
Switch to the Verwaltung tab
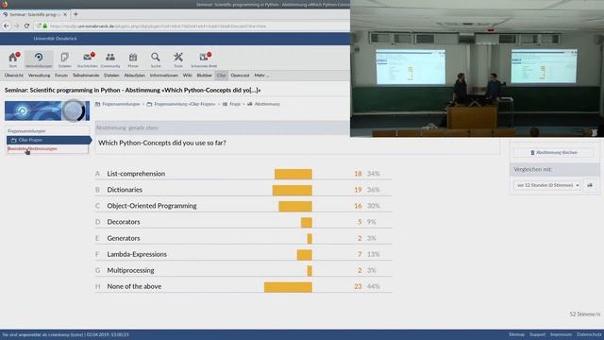(x=40, y=76)
